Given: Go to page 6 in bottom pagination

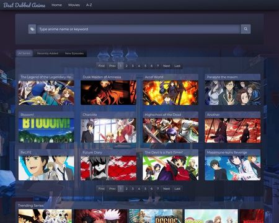Looking at the screenshot, I should (151, 189).
